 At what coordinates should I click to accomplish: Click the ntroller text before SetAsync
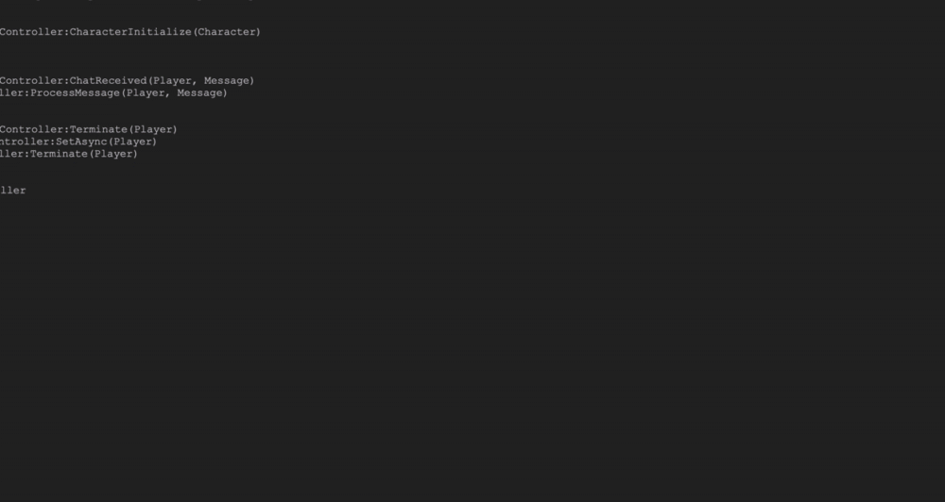tap(26, 142)
